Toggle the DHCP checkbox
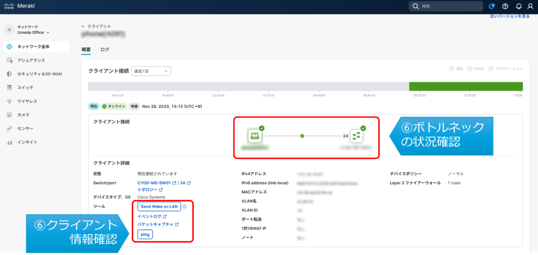The height and width of the screenshot is (255, 538). [x=470, y=69]
